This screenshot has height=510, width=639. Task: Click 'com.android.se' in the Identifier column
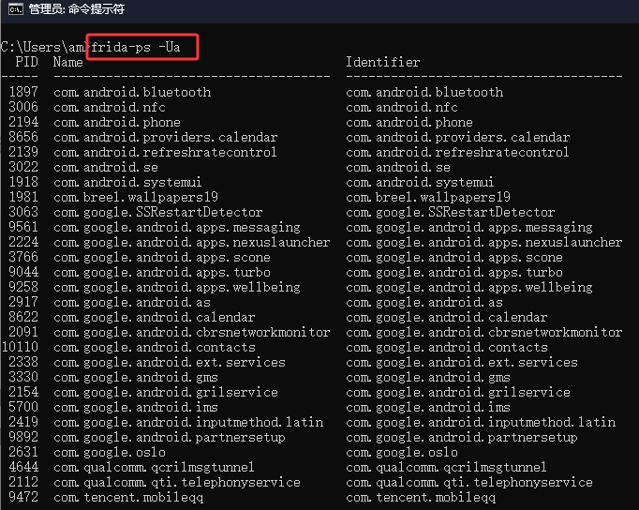pos(398,167)
